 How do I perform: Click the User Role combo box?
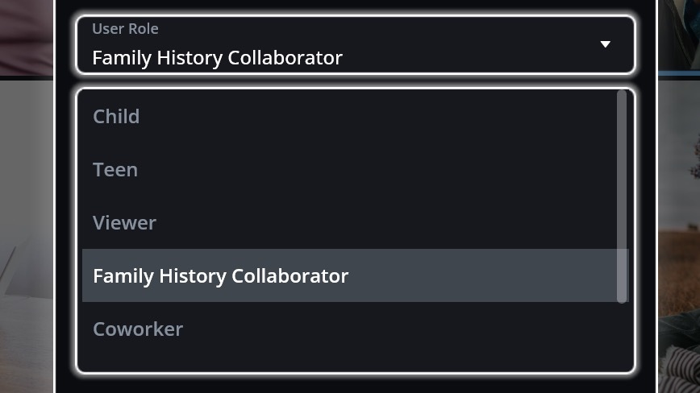click(x=355, y=45)
